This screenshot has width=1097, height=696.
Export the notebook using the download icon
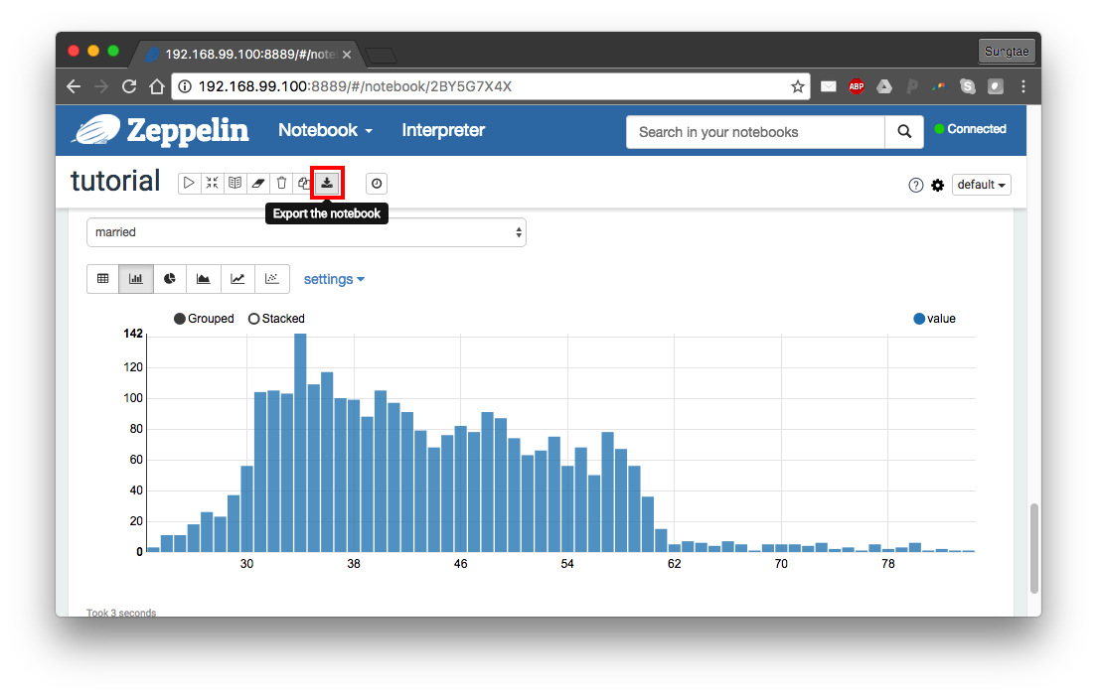pos(327,184)
